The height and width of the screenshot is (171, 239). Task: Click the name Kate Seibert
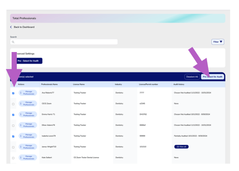[x=47, y=157]
